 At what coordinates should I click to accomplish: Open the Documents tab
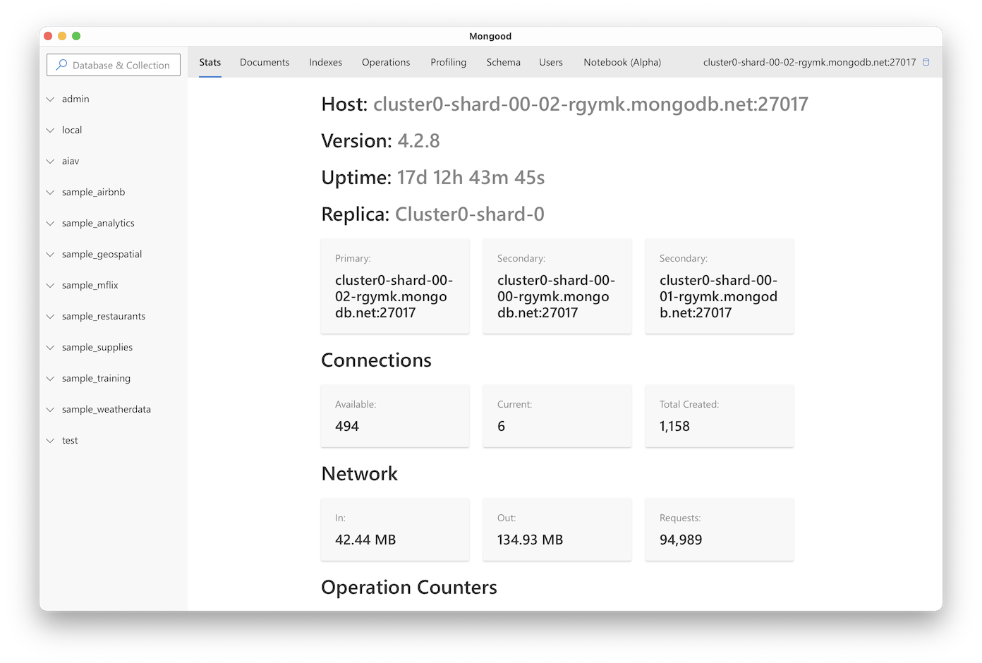tap(265, 62)
